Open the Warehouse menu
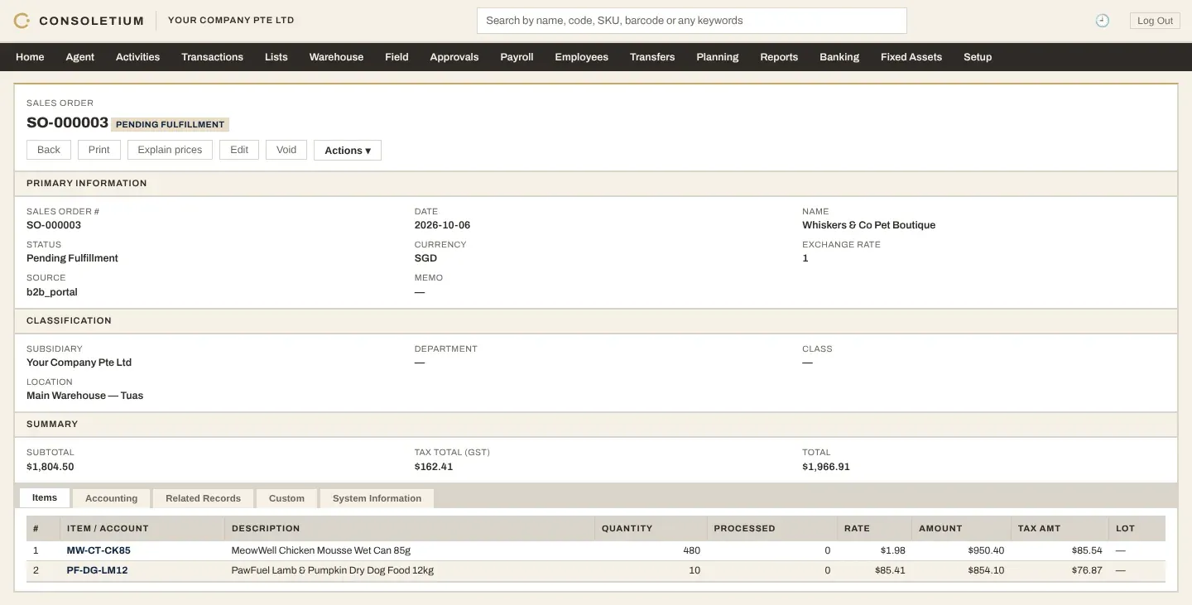This screenshot has height=605, width=1192. click(x=336, y=57)
